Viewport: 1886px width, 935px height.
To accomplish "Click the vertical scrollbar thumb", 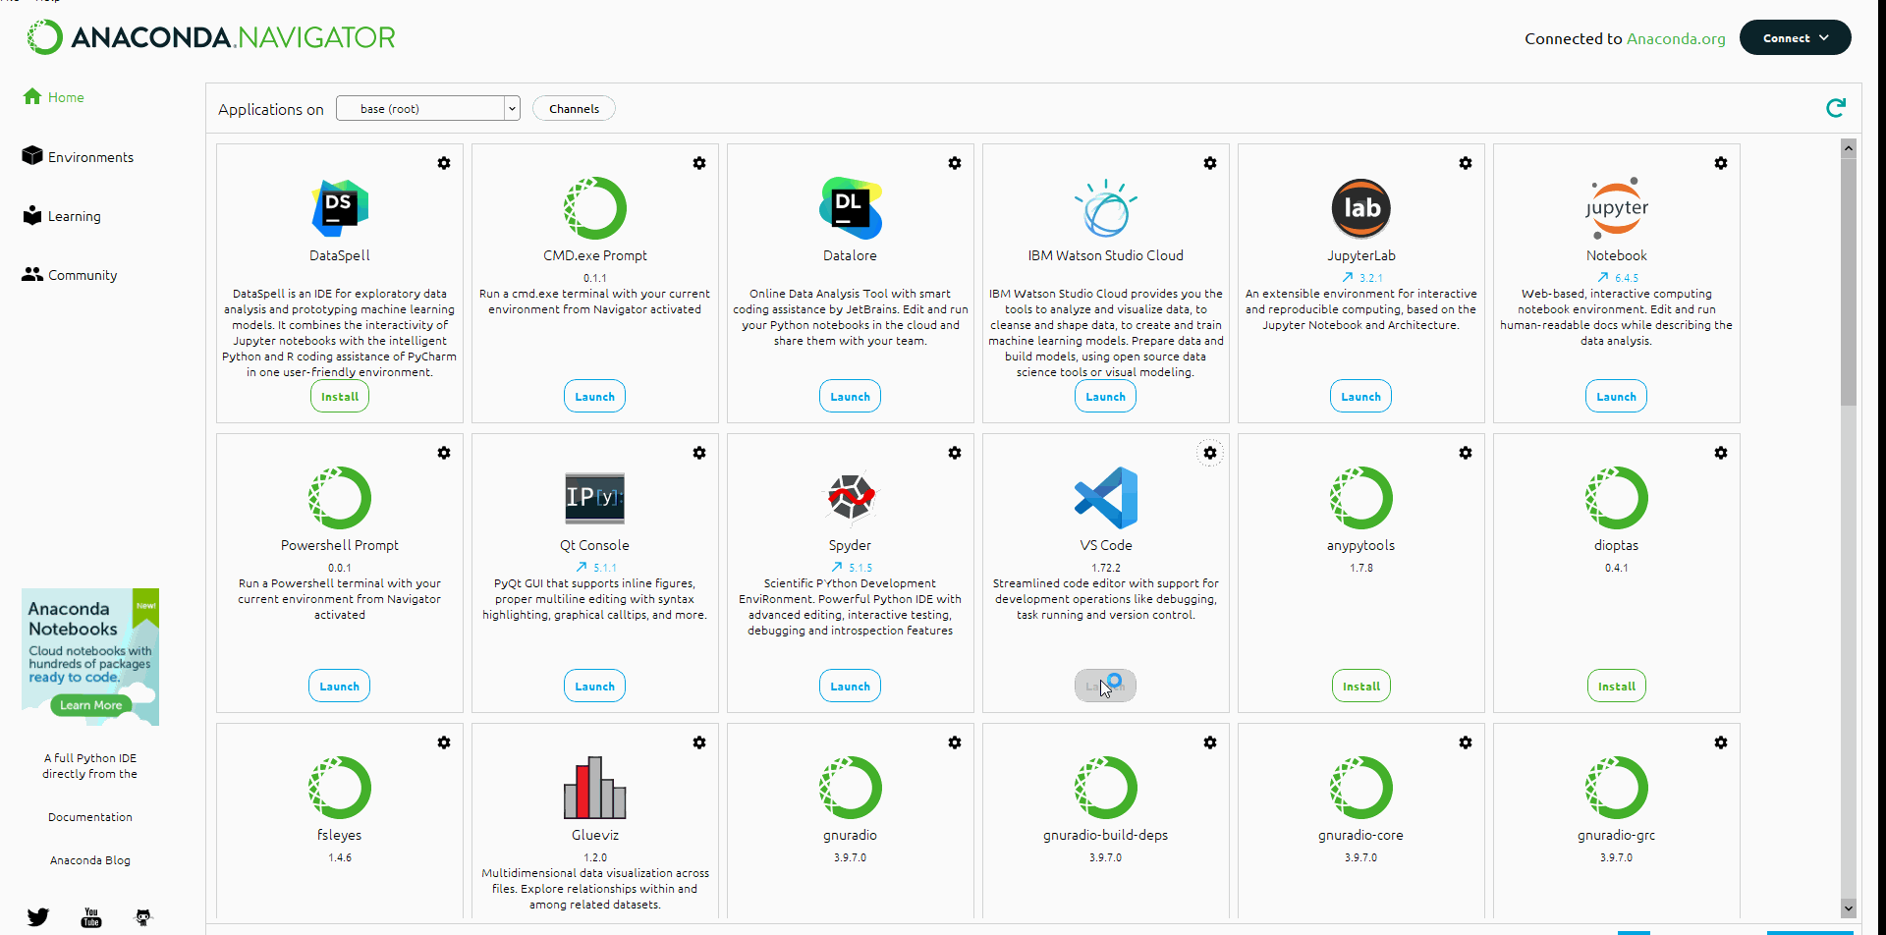I will click(1849, 282).
